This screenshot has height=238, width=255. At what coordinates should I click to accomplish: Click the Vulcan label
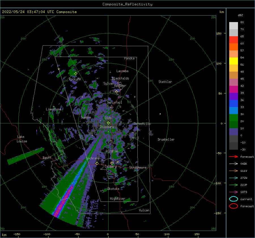144,210
